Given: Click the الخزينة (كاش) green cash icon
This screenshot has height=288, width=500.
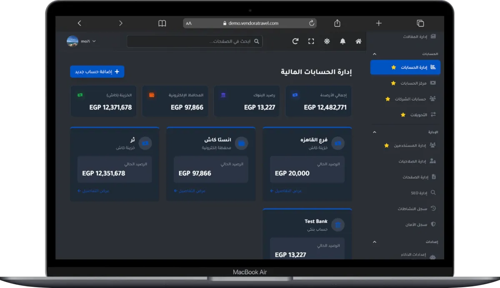Looking at the screenshot, I should (x=80, y=95).
